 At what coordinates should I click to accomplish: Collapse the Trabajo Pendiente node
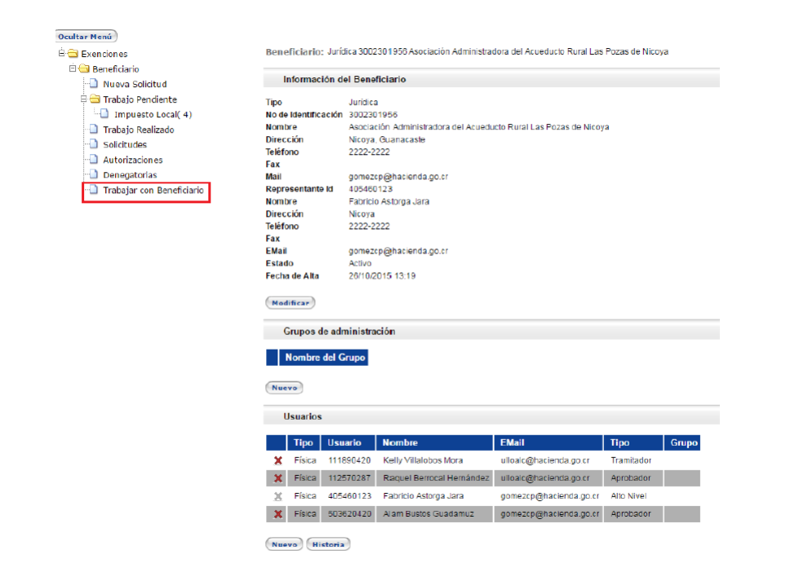tap(83, 99)
